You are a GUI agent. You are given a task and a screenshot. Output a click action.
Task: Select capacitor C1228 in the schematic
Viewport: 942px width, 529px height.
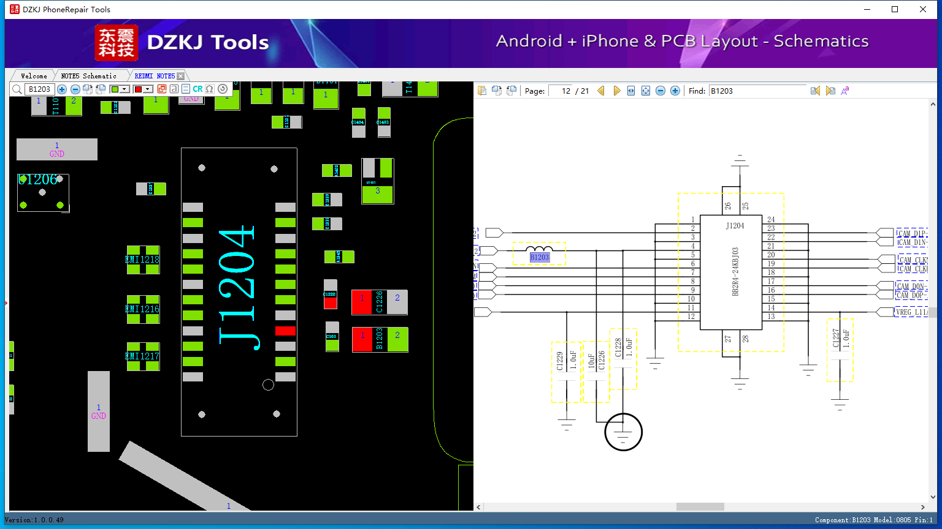click(623, 359)
